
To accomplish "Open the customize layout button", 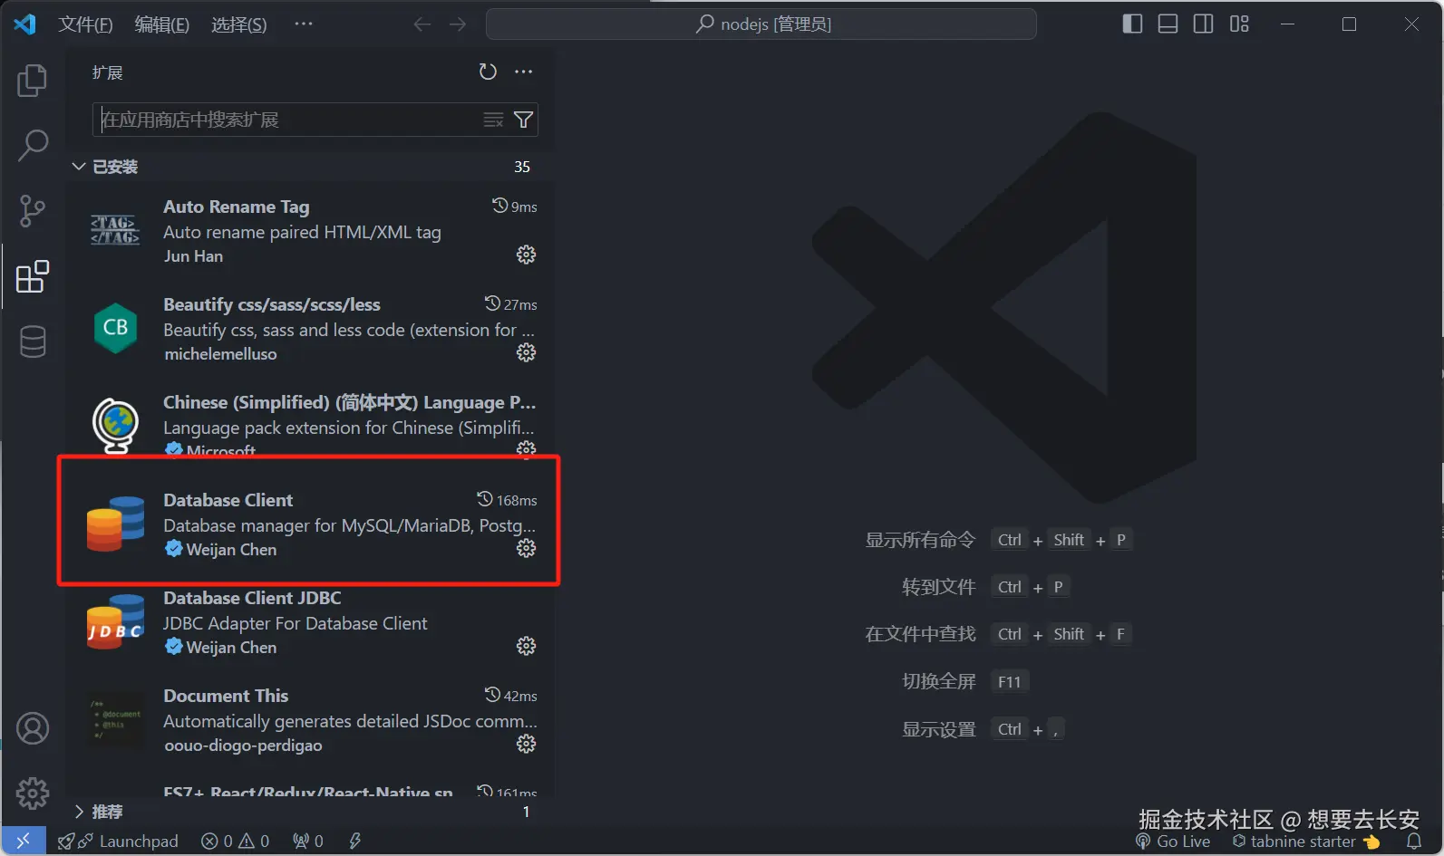I will pos(1239,24).
